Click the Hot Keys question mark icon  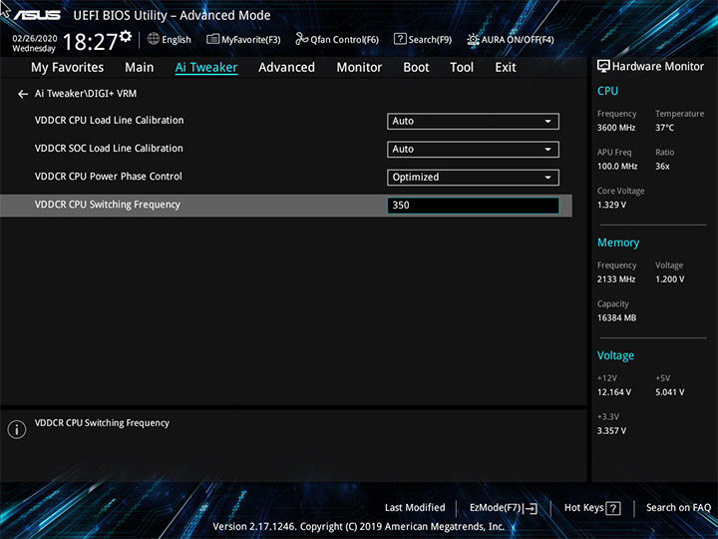[613, 508]
